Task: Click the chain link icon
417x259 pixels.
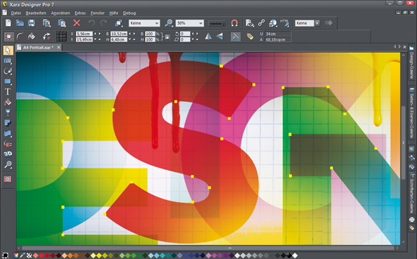Action: (262, 23)
